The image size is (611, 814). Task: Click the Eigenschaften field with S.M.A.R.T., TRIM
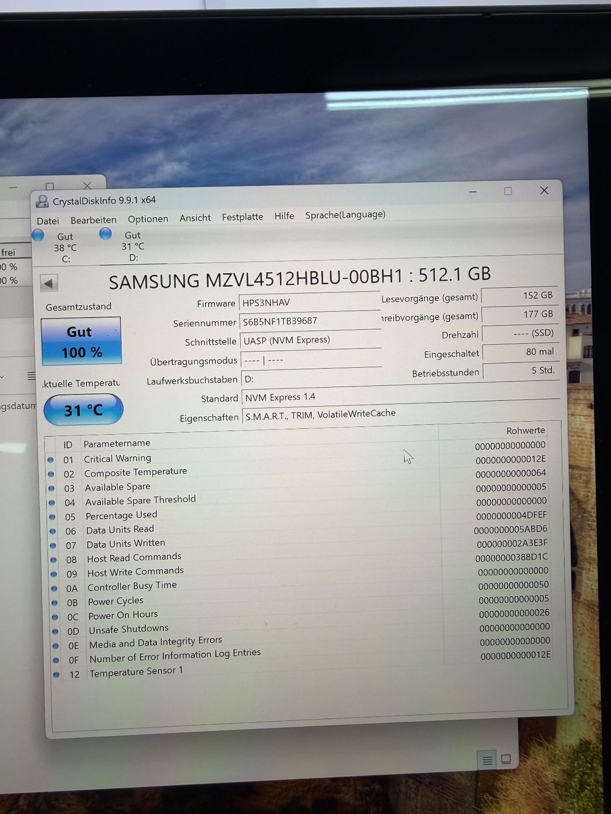point(401,414)
